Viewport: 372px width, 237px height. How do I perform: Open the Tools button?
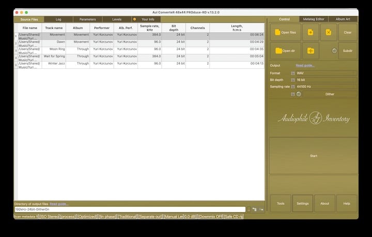point(281,203)
